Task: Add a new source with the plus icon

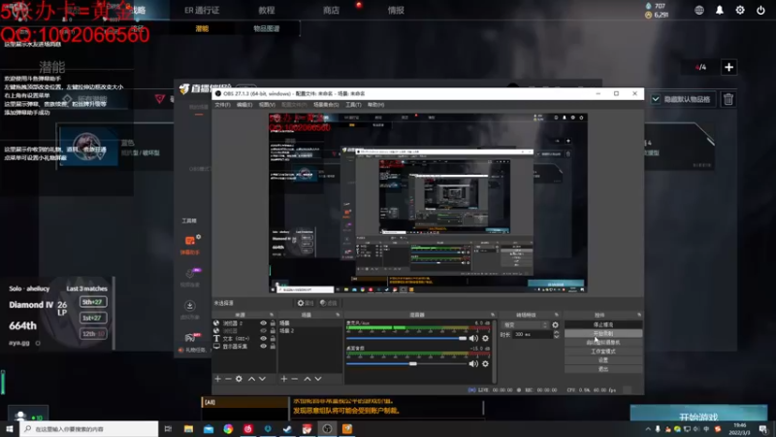Action: point(217,379)
